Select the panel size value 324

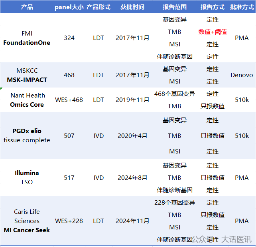[69, 38]
